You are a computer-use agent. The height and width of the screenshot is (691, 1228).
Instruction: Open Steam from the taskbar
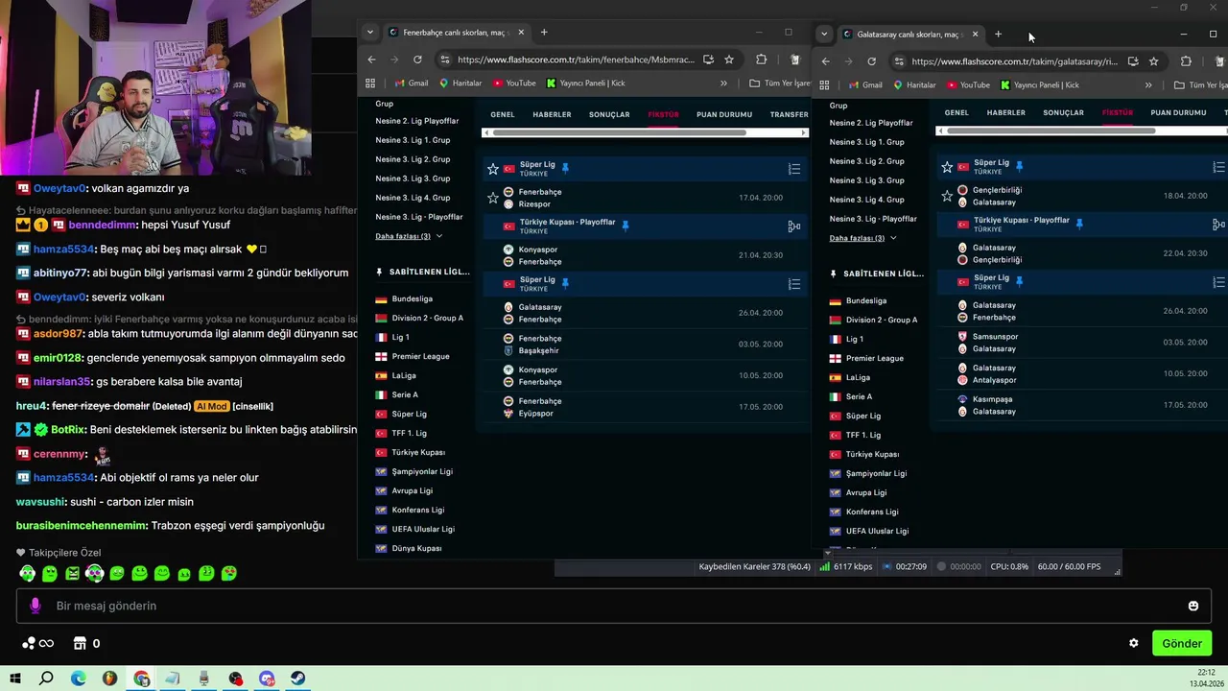tap(298, 679)
